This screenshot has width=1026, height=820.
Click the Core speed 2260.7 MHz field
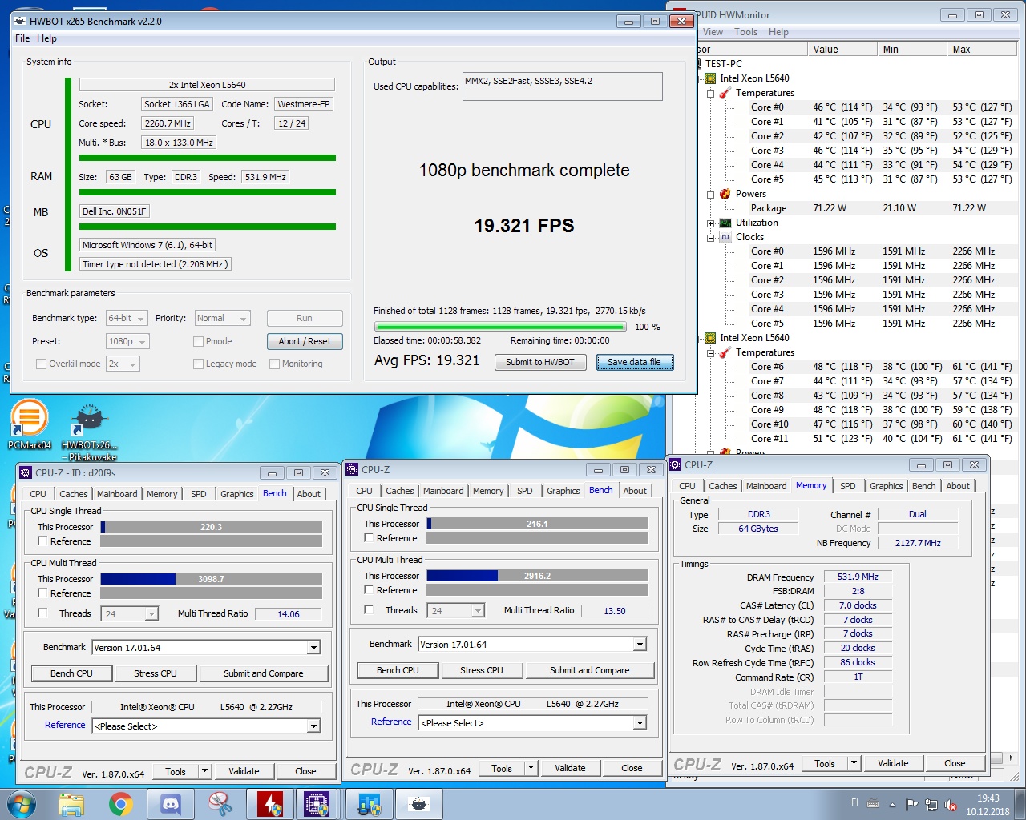point(168,123)
